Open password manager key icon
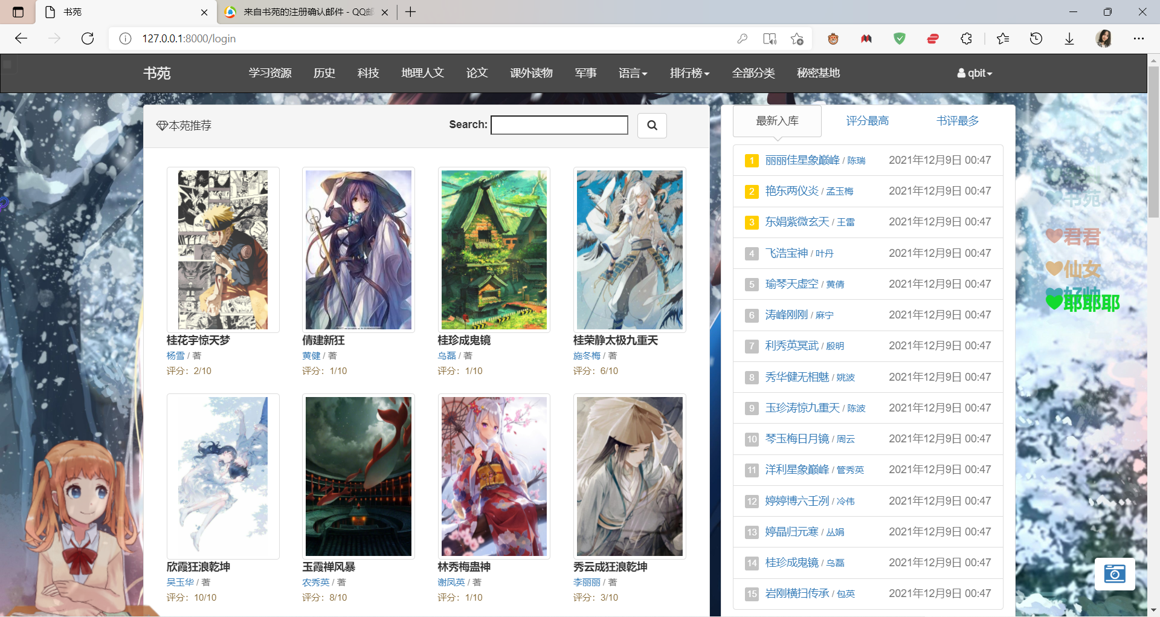This screenshot has height=617, width=1160. [x=743, y=39]
